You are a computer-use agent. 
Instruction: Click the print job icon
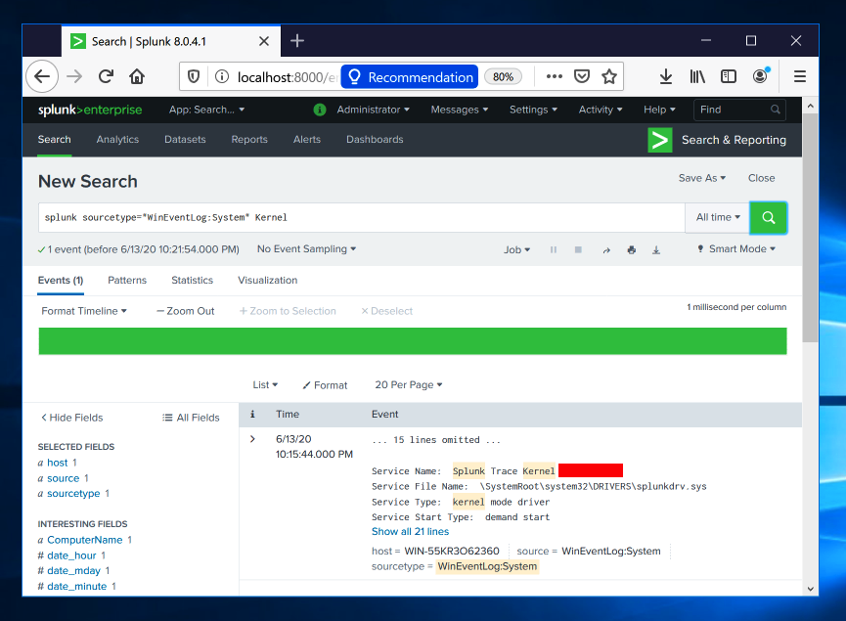pyautogui.click(x=632, y=250)
